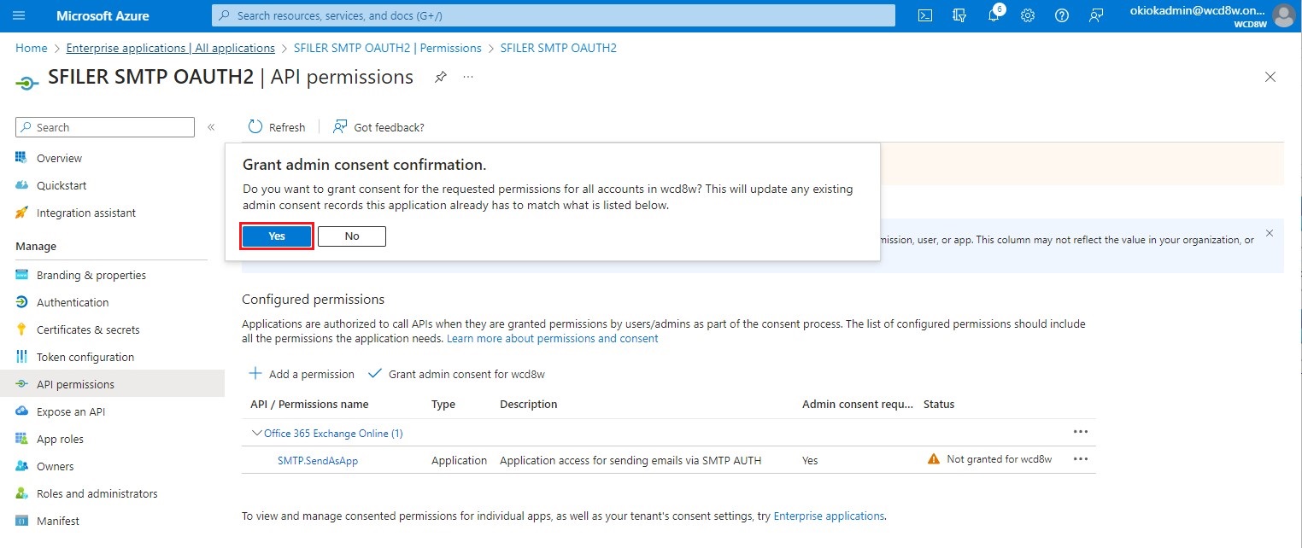This screenshot has height=548, width=1302.
Task: Open Learn more about permissions and consent
Action: [x=553, y=338]
